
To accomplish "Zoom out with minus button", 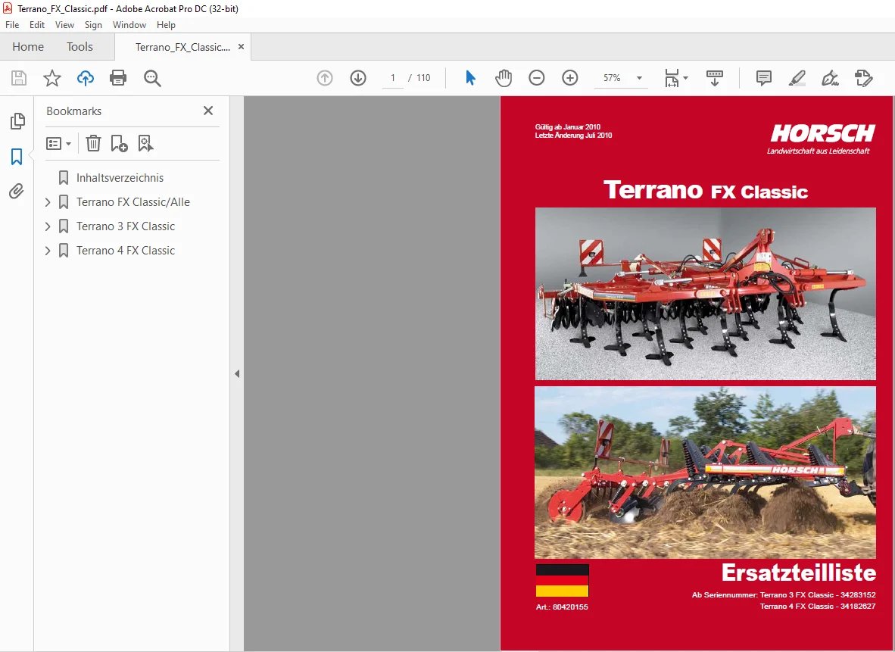I will 537,78.
